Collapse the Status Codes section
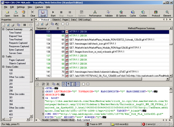The image size is (174, 127). point(3,67)
